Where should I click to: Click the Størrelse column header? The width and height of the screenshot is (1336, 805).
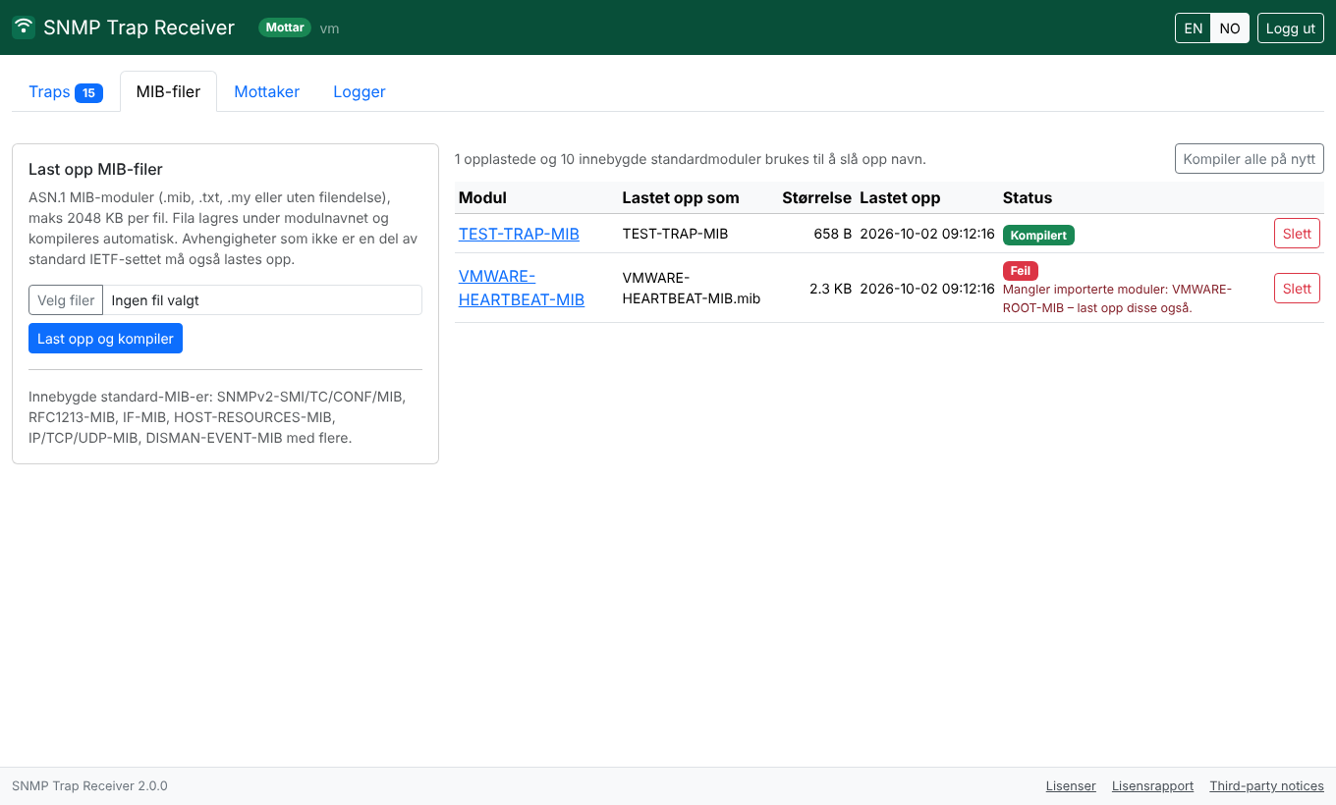(816, 197)
